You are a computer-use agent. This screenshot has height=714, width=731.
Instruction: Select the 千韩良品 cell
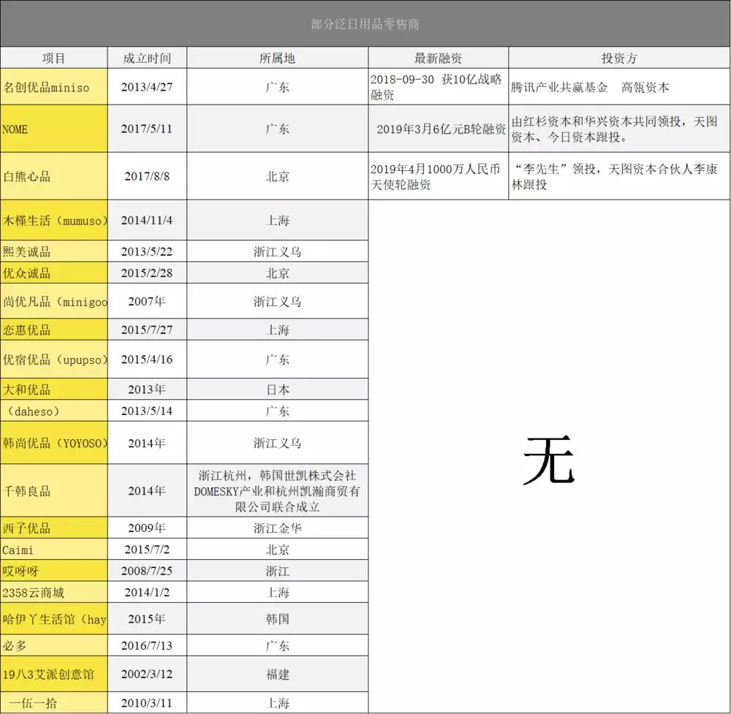pyautogui.click(x=54, y=490)
